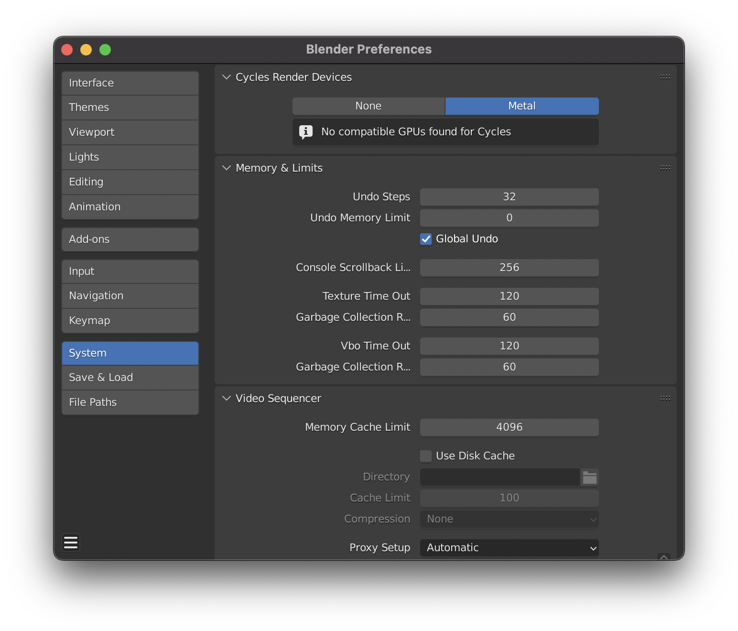Screen dimensions: 738x631
Task: Select None as Cycles render device
Action: (369, 106)
